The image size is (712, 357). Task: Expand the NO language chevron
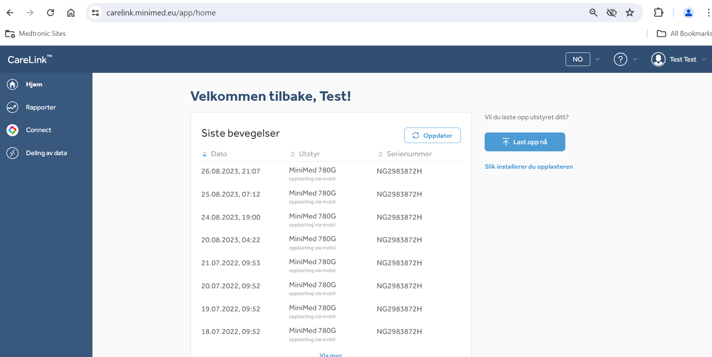597,59
